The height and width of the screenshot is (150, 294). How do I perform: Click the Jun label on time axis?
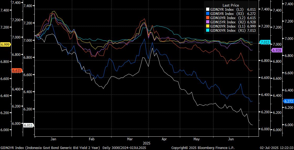pos(231,139)
